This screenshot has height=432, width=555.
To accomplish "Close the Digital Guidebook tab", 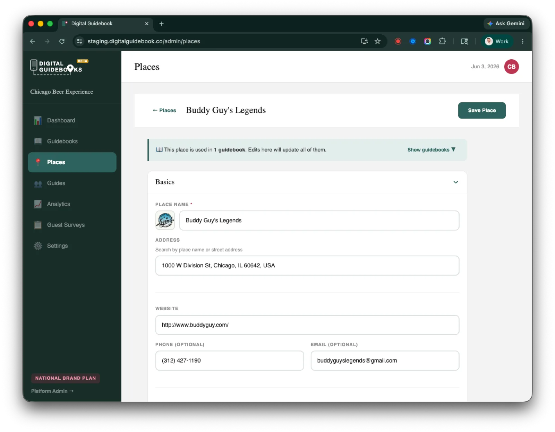I will tap(147, 24).
